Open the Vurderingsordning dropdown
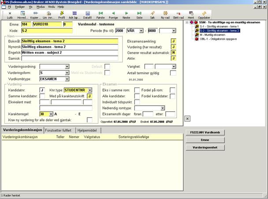The height and width of the screenshot is (199, 268). 67,66
